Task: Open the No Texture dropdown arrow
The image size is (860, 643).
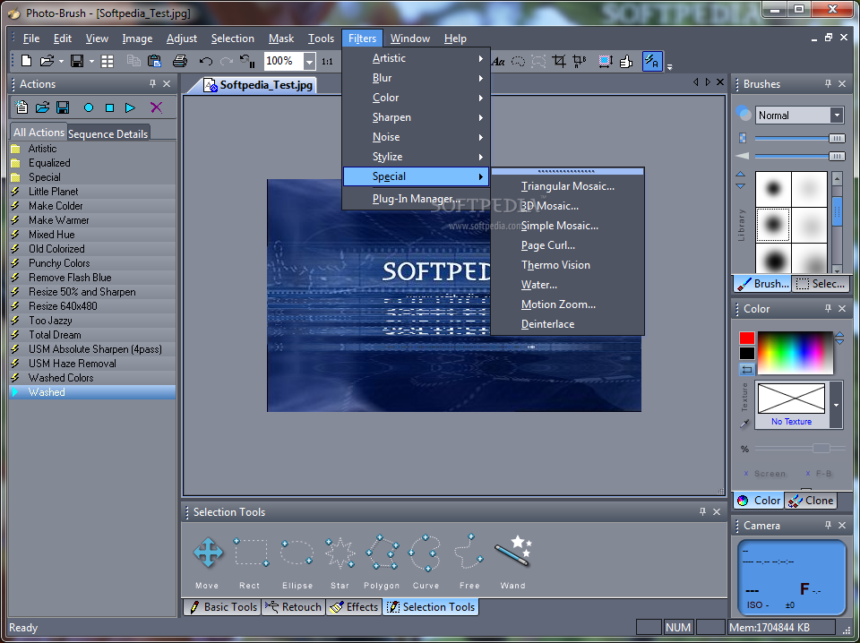Action: [836, 405]
